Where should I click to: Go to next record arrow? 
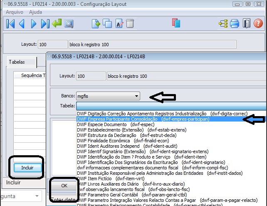tap(34, 24)
